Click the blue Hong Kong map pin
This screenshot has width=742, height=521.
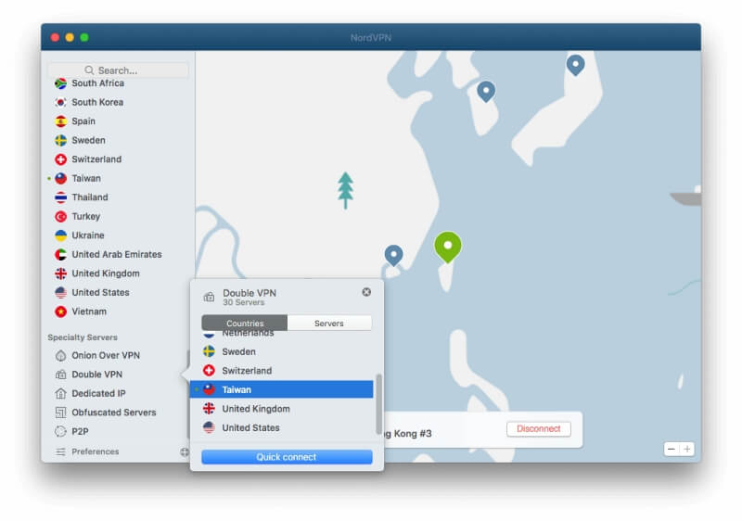tap(393, 255)
